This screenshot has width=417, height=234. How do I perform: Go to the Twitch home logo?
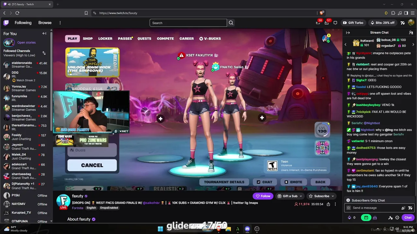(x=6, y=23)
